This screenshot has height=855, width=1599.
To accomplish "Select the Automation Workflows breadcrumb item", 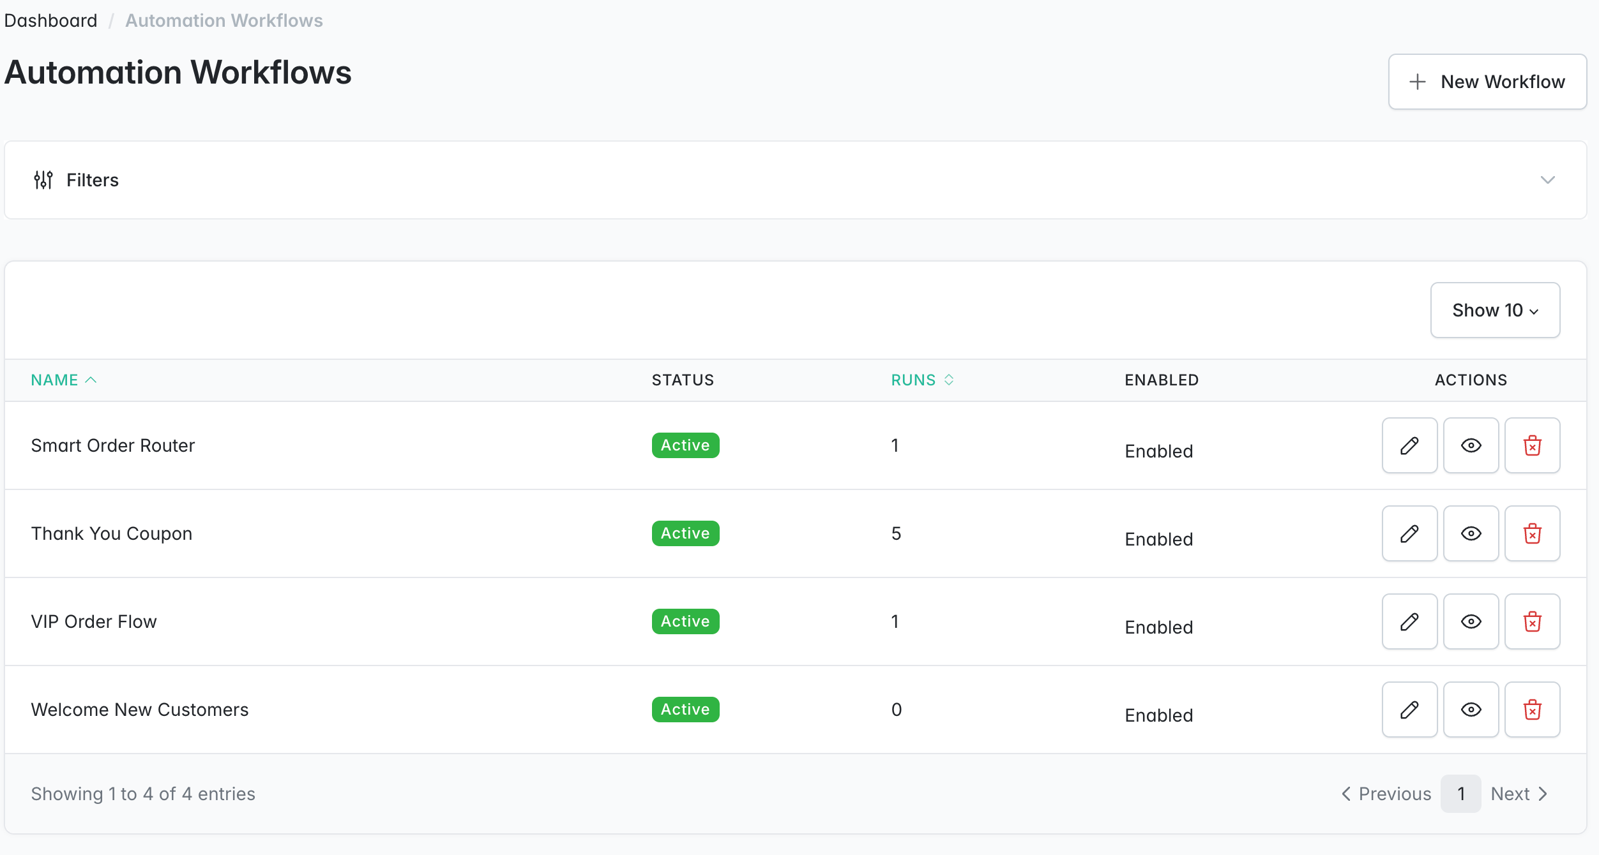I will tap(223, 20).
